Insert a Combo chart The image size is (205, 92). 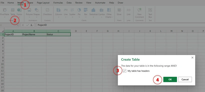pos(101,12)
